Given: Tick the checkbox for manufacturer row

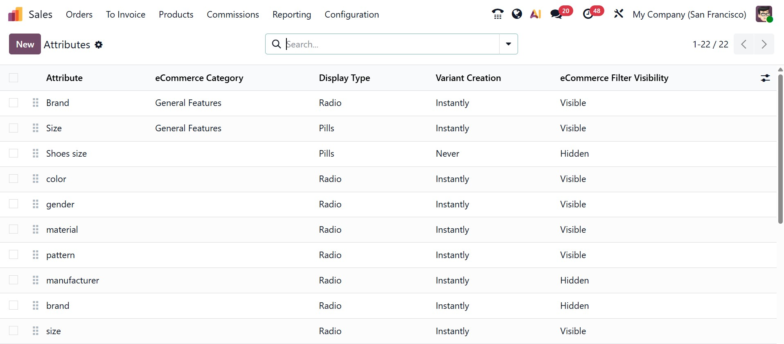Looking at the screenshot, I should [x=14, y=280].
